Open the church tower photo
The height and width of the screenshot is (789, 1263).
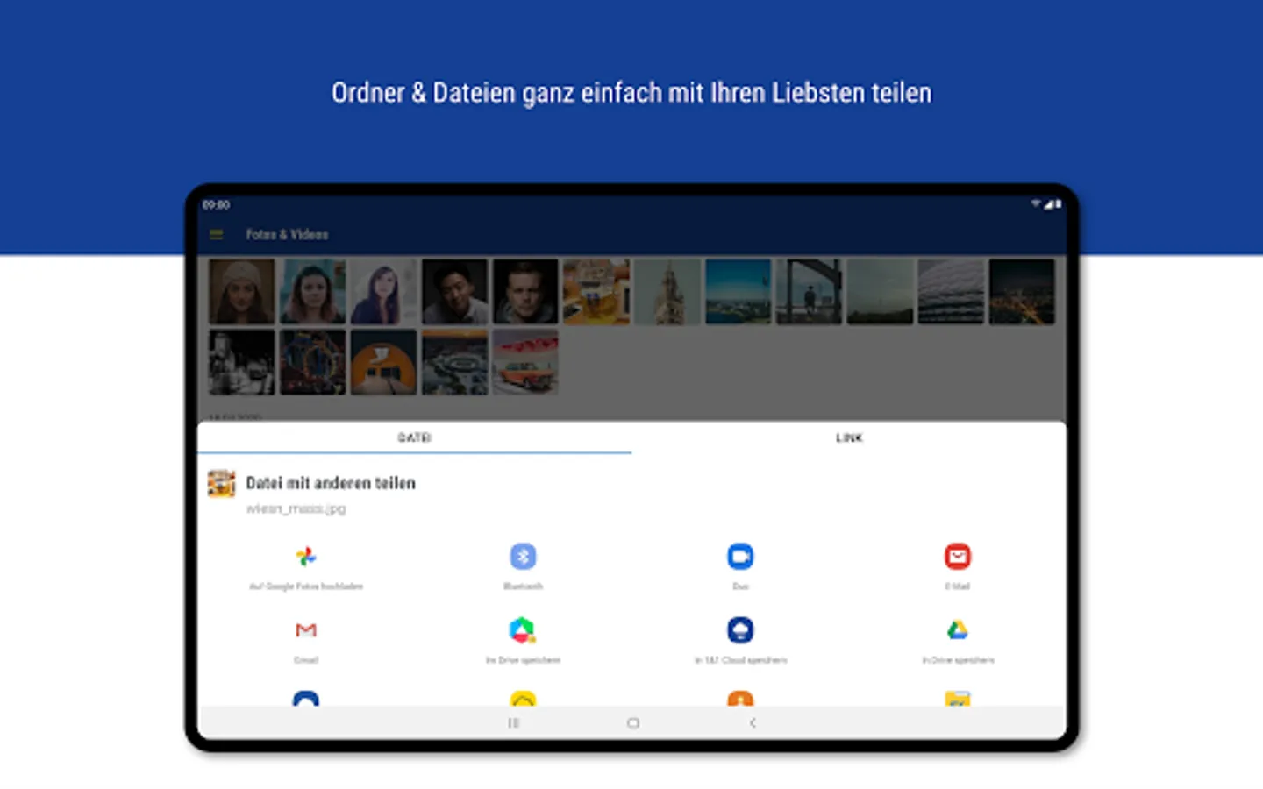pos(667,291)
